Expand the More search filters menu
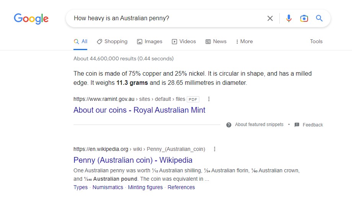Image resolution: width=352 pixels, height=204 pixels. coord(244,42)
